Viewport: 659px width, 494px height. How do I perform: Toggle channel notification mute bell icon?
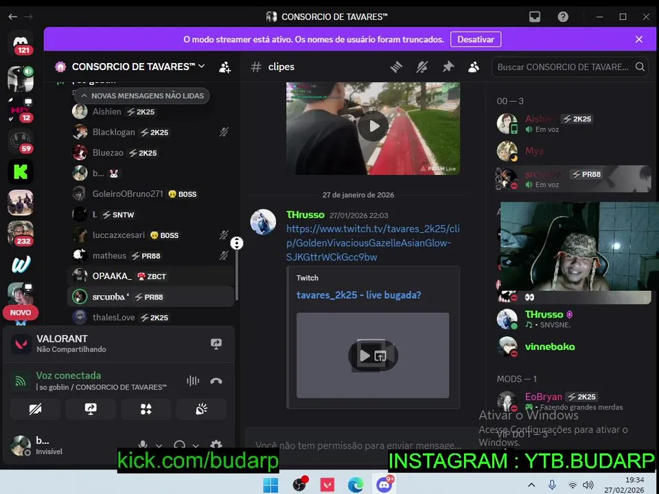click(422, 67)
